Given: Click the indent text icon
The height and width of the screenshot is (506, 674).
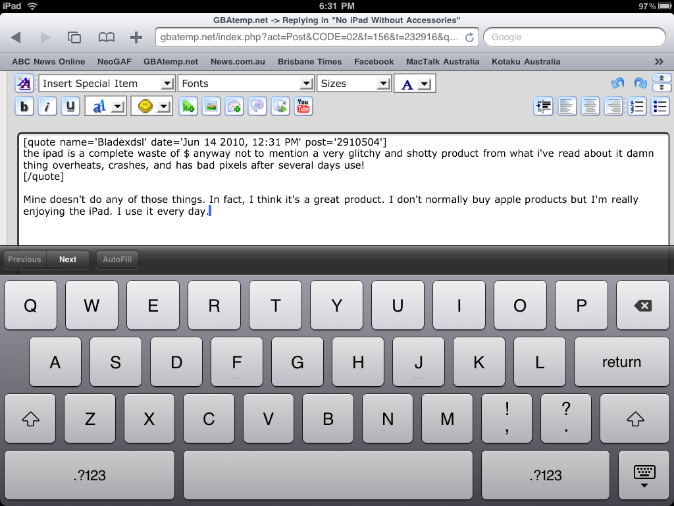Looking at the screenshot, I should point(543,106).
